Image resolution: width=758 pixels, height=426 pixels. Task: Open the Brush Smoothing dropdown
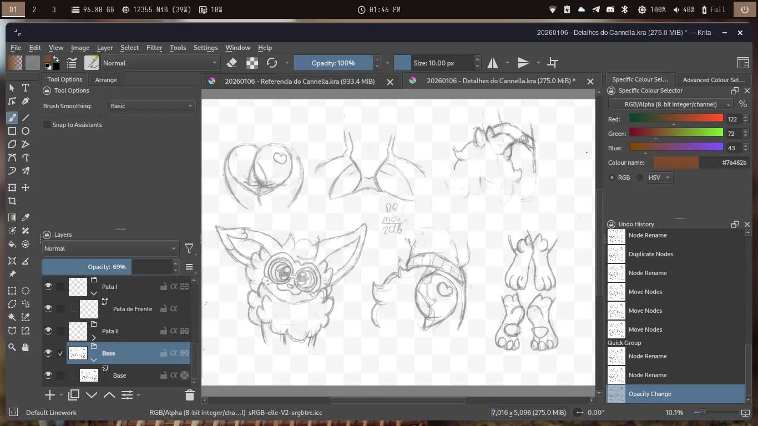pyautogui.click(x=151, y=106)
